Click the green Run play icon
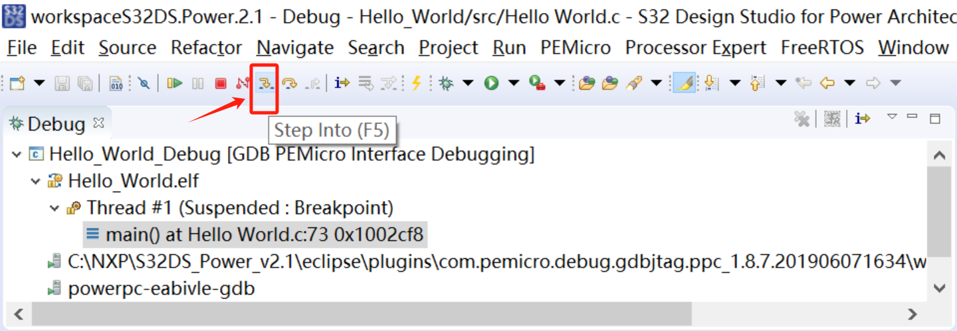 [x=491, y=83]
